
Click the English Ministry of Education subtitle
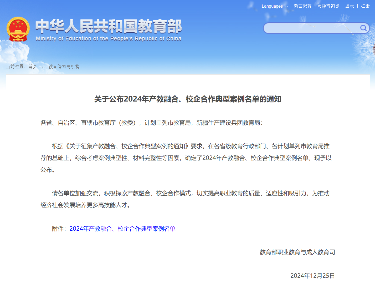(109, 39)
